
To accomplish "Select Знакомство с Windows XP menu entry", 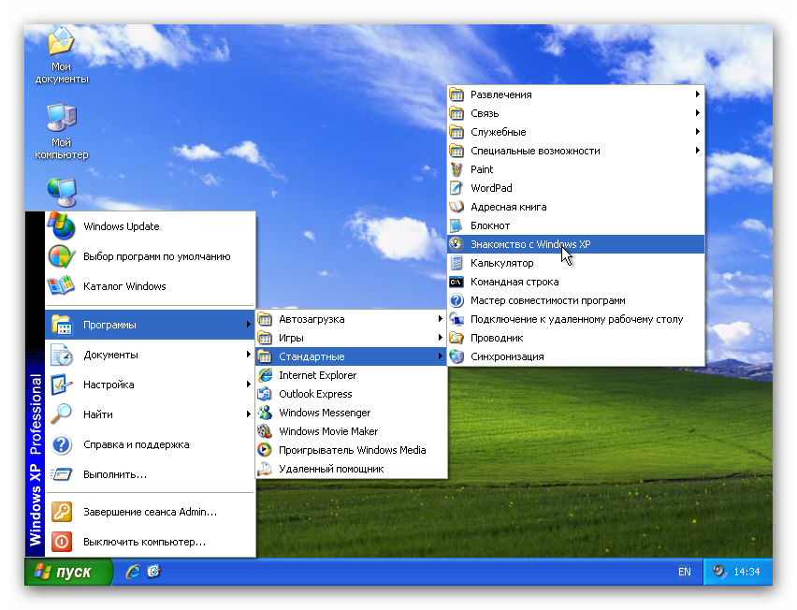I will pos(529,244).
